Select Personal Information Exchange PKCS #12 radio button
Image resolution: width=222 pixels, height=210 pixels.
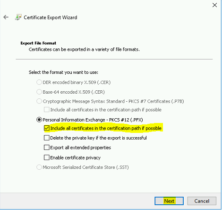(39, 120)
